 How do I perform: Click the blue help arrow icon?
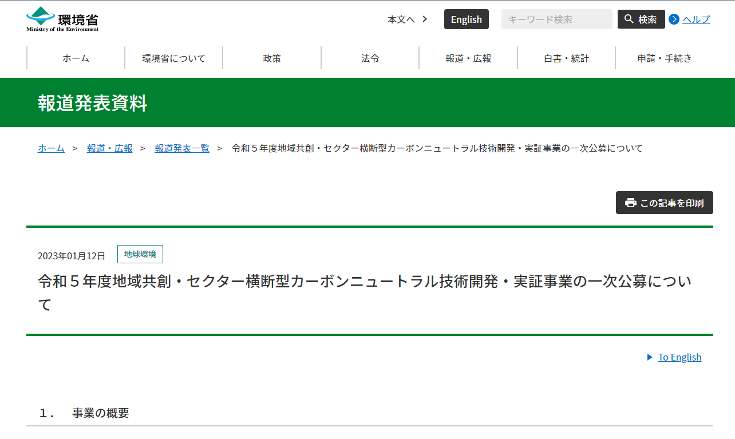coord(674,19)
